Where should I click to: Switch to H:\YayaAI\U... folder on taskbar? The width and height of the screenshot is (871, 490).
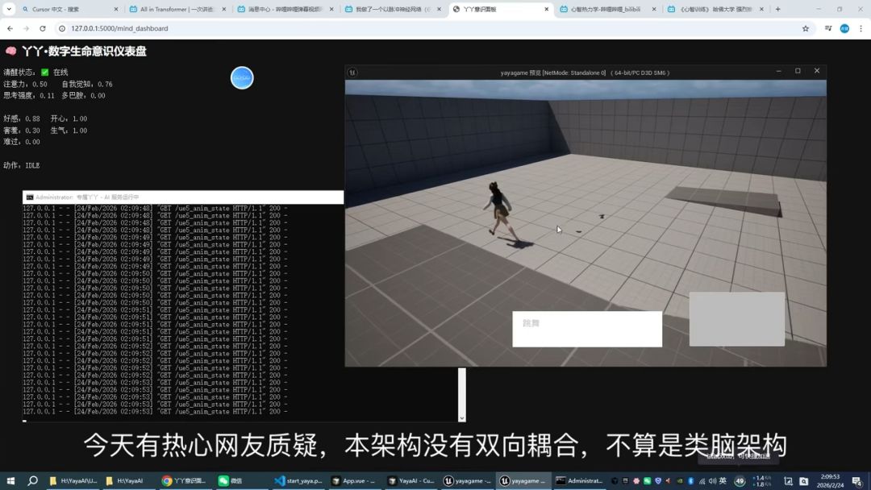point(73,480)
